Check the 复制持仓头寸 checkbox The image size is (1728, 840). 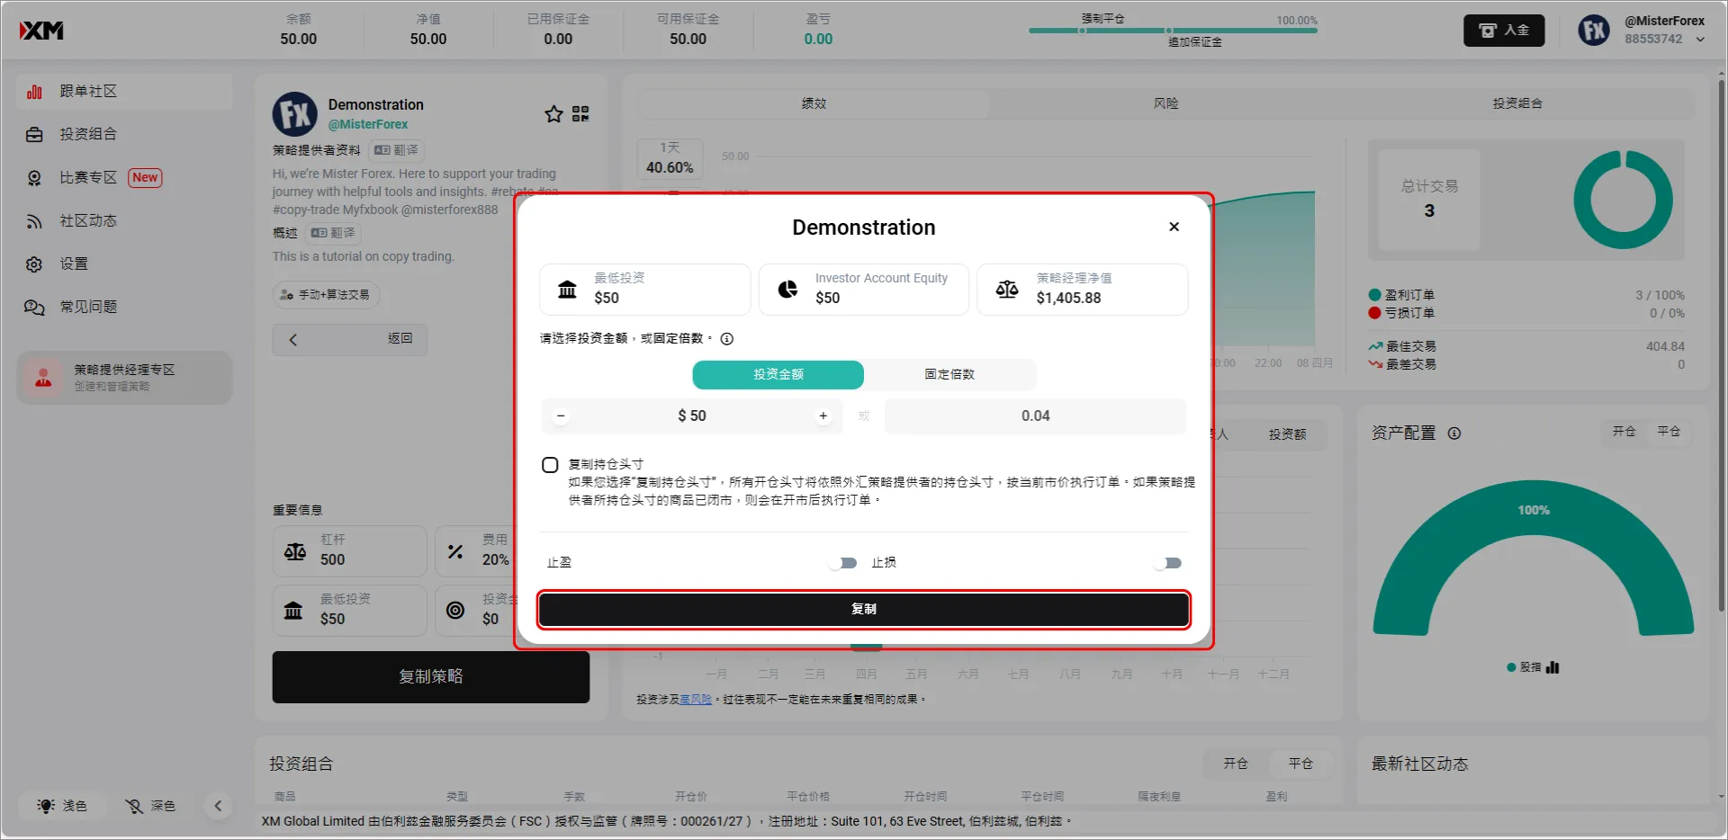click(x=550, y=465)
